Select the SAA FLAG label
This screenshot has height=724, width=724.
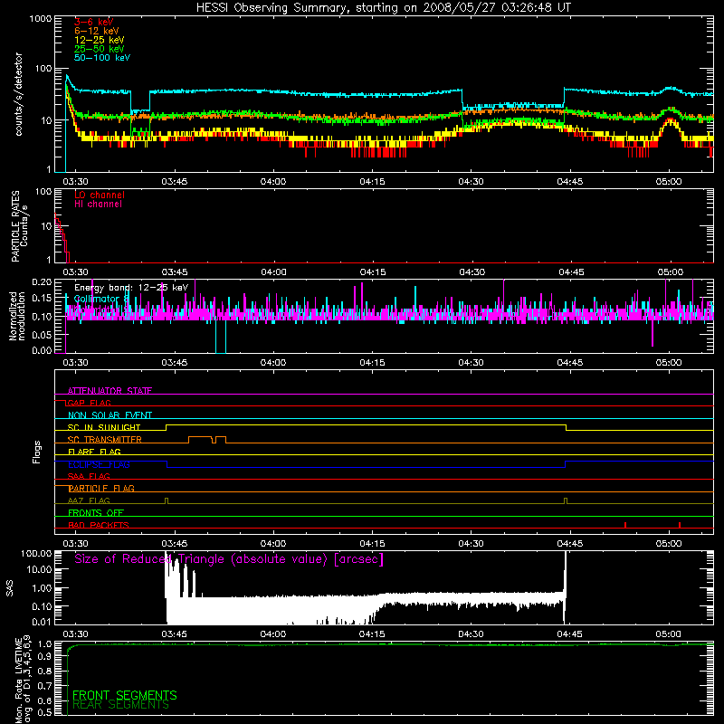click(89, 476)
